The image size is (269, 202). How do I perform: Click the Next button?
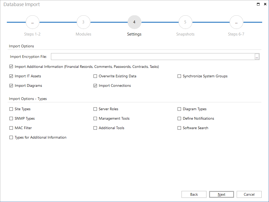pyautogui.click(x=221, y=194)
